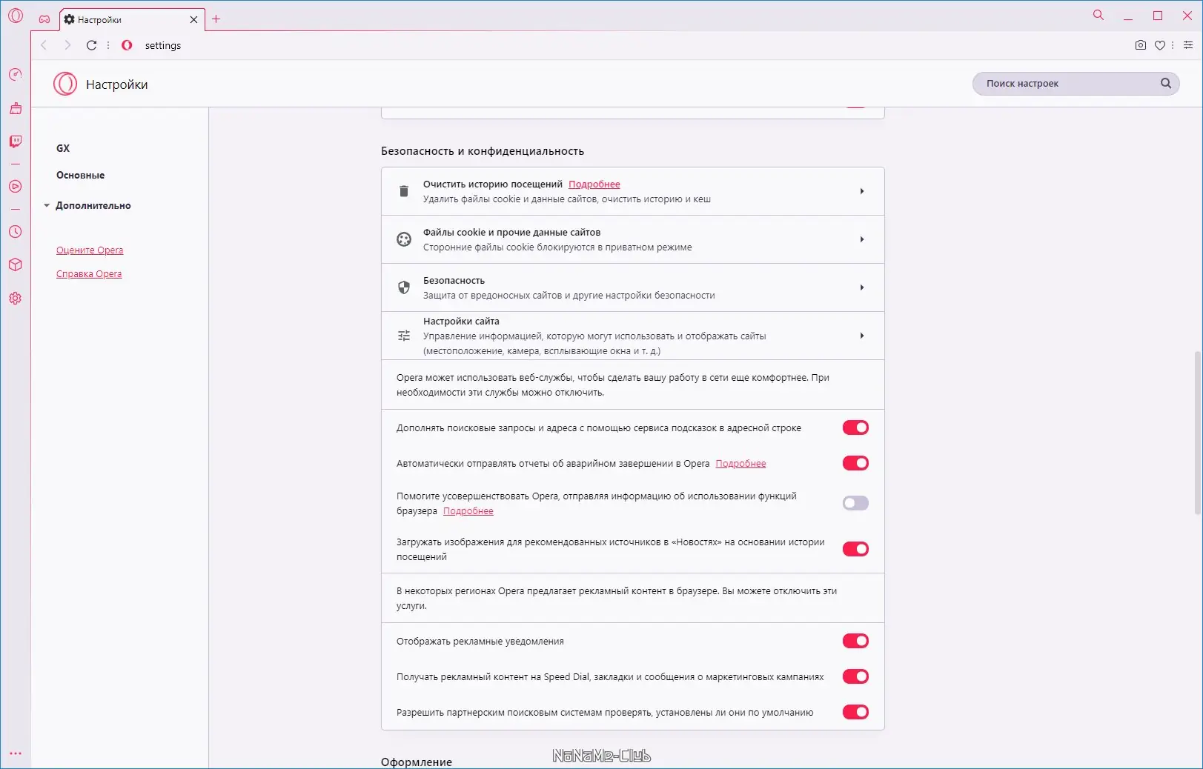
Task: Select Дополнительно label in settings sidebar
Action: (93, 205)
